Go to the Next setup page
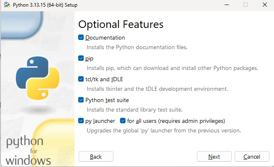The image size is (274, 167). 214,157
